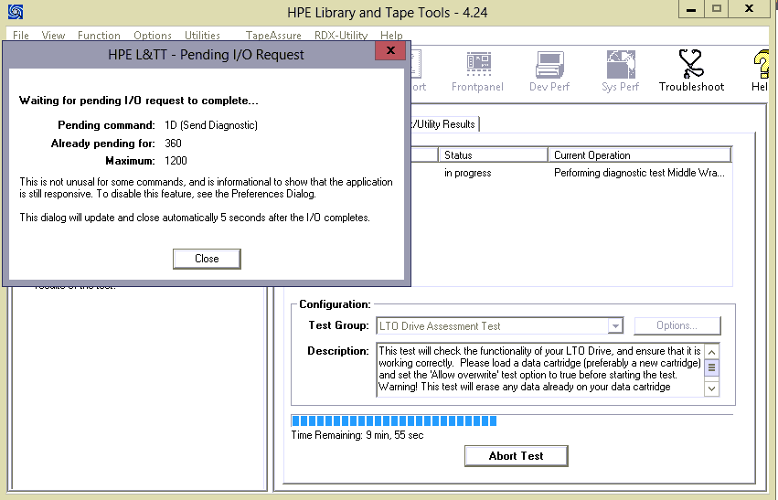Open the View menu
This screenshot has width=778, height=500.
(x=53, y=36)
